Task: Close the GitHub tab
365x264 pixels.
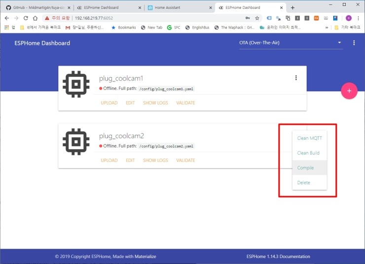Action: coord(69,8)
